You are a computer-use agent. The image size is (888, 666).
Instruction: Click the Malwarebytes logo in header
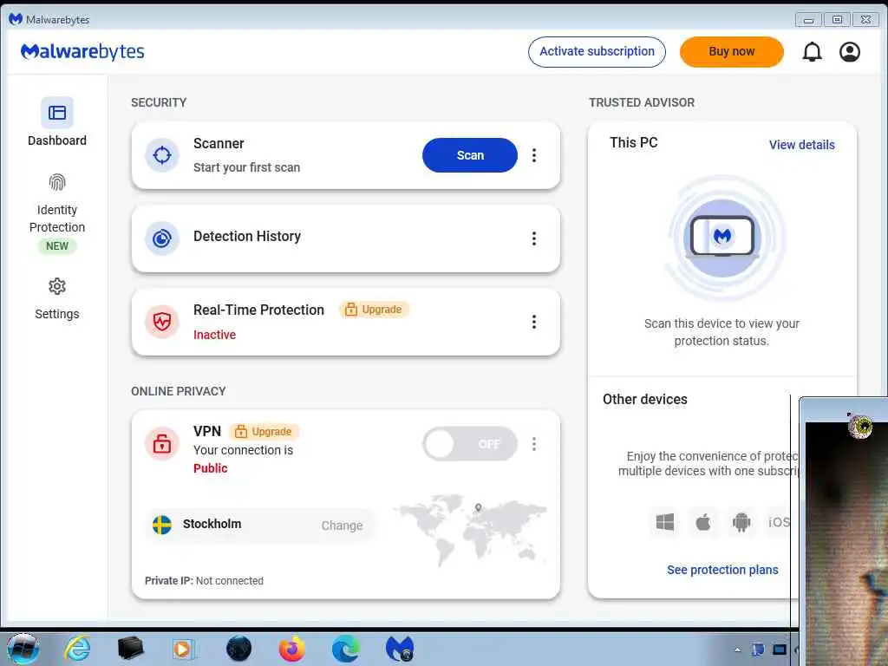click(x=82, y=51)
